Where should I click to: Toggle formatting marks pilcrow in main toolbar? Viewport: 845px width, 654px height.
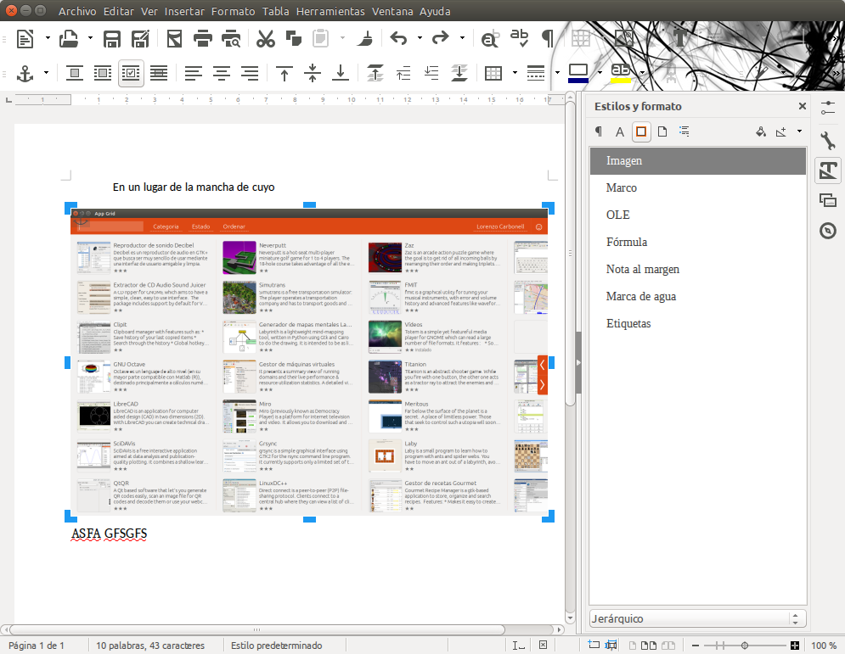point(549,38)
